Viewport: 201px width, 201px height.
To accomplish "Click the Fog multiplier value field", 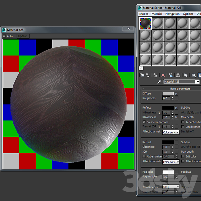I will 169,177.
